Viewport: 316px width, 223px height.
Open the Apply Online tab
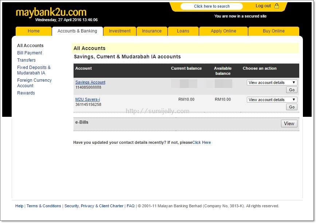(223, 31)
